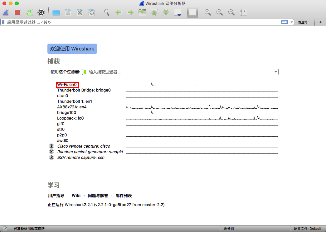Viewport: 326px width, 232px height.
Task: Save this capture file icon
Action: point(68,12)
